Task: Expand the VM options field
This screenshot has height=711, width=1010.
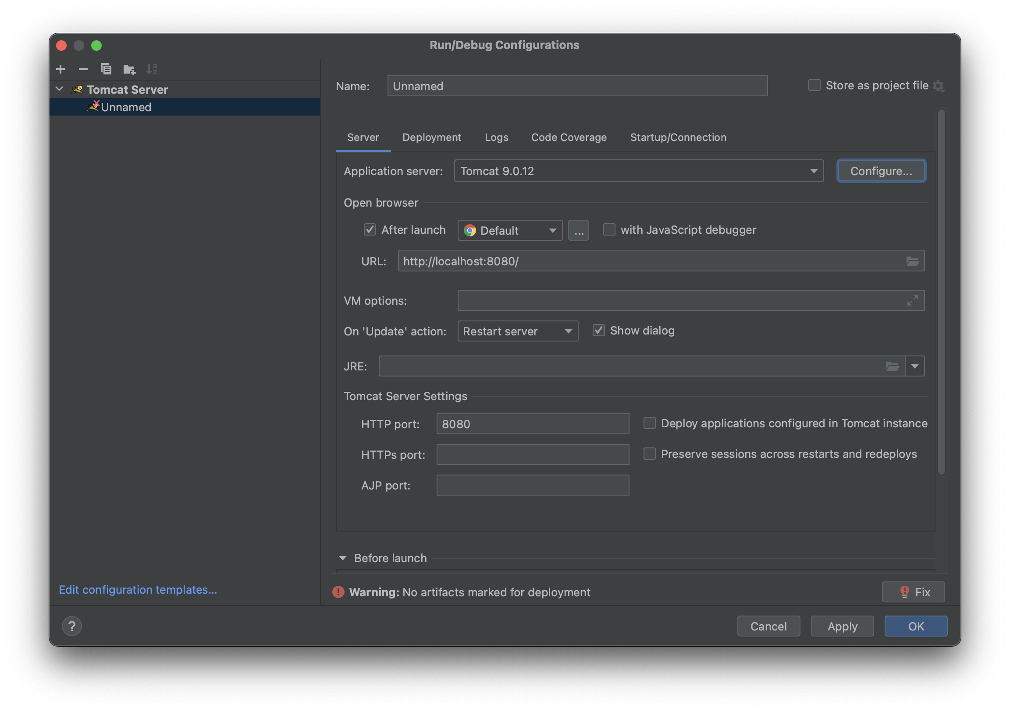Action: click(912, 301)
